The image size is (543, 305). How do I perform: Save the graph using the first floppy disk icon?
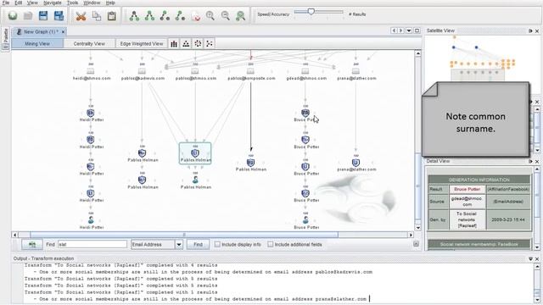[x=43, y=15]
